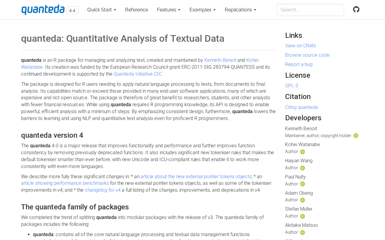Click 'The quanteda family of packages' heading
Image resolution: width=385 pixels, height=240 pixels.
[x=75, y=207]
